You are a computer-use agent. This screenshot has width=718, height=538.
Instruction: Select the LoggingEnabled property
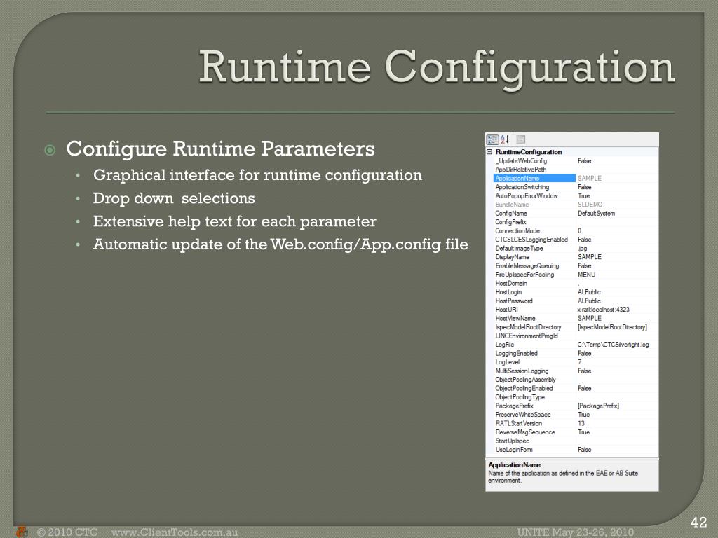point(516,353)
